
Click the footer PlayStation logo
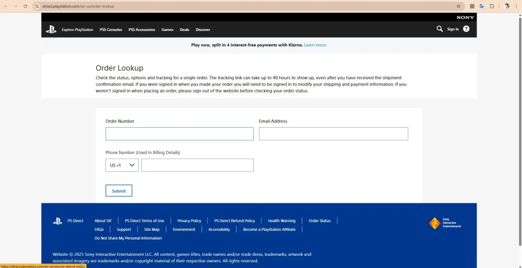58,221
